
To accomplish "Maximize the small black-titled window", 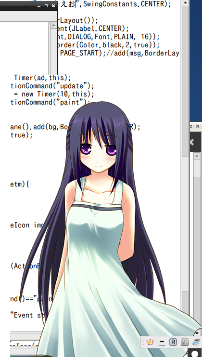I will pyautogui.click(x=46, y=6).
